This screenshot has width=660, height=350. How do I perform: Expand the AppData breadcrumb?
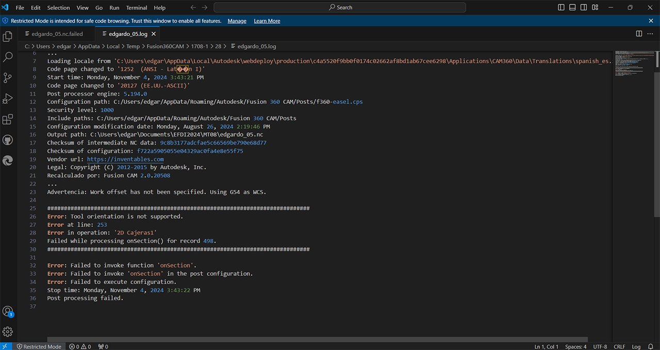point(89,46)
